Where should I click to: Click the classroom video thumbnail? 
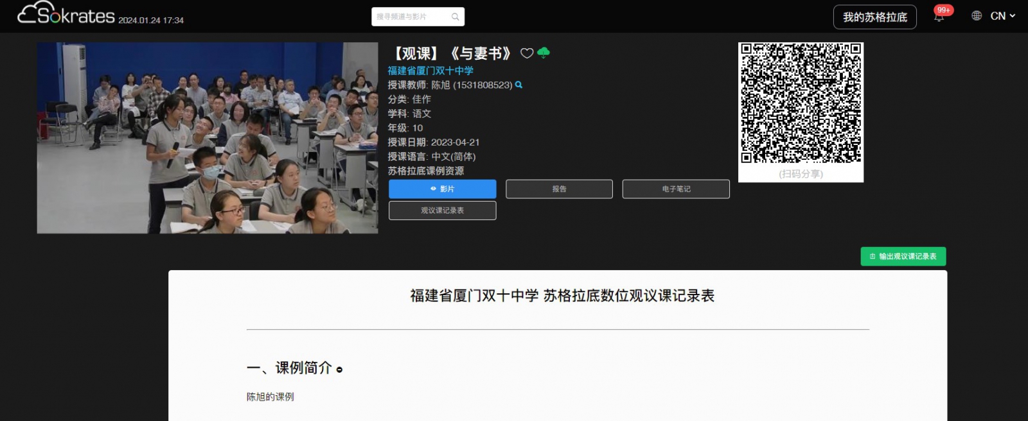(208, 138)
